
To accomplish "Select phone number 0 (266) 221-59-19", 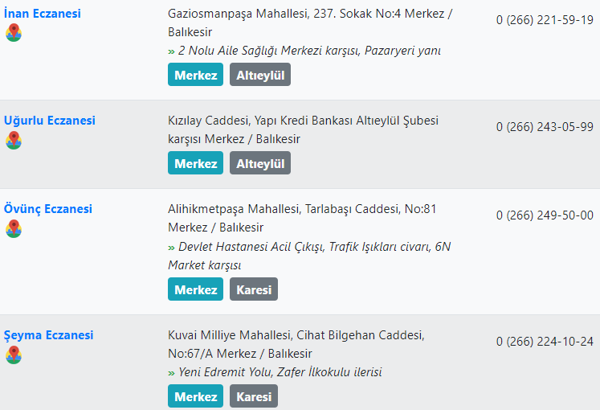I will point(545,20).
